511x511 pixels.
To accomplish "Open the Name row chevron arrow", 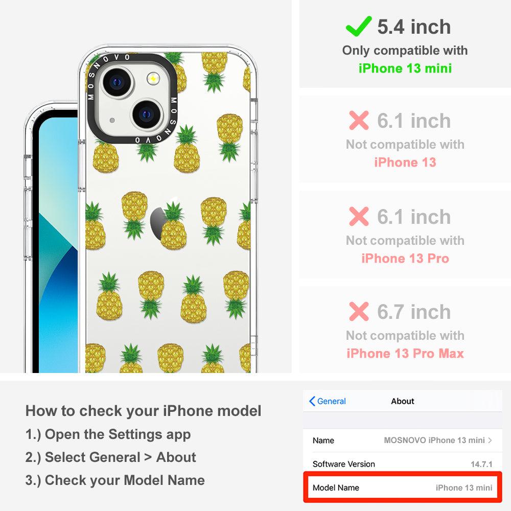I will (490, 440).
